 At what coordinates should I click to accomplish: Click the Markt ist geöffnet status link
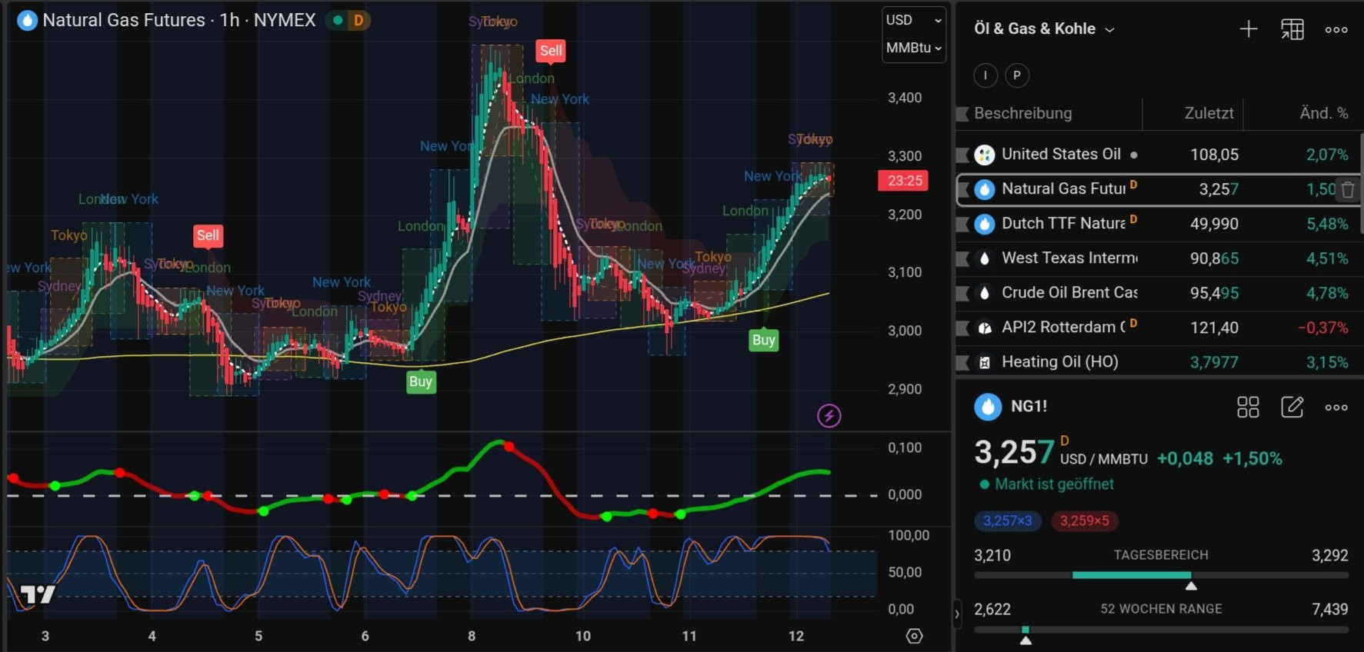1053,484
